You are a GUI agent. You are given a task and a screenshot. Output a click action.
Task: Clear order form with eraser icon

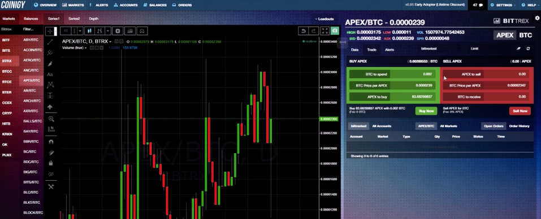point(518,49)
